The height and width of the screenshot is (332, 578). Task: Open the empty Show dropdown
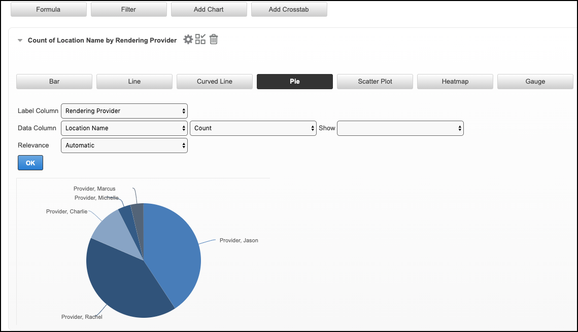coord(400,128)
